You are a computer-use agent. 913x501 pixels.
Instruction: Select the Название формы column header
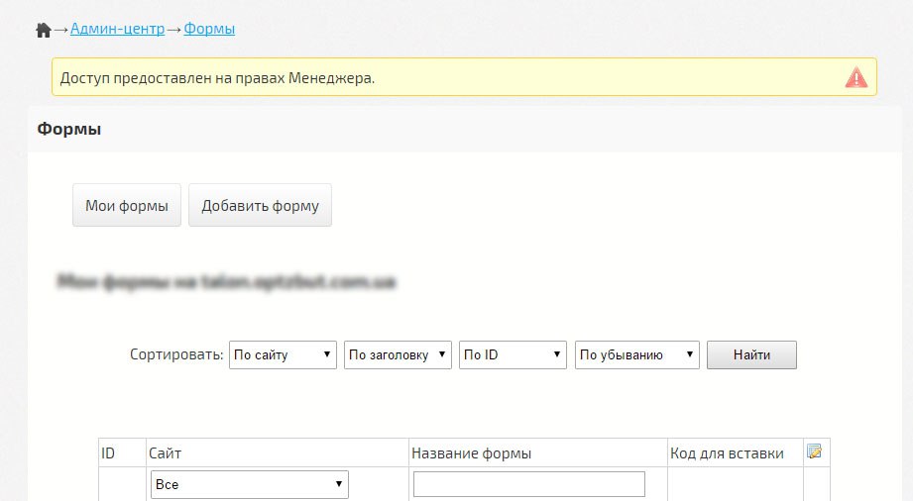pos(472,453)
